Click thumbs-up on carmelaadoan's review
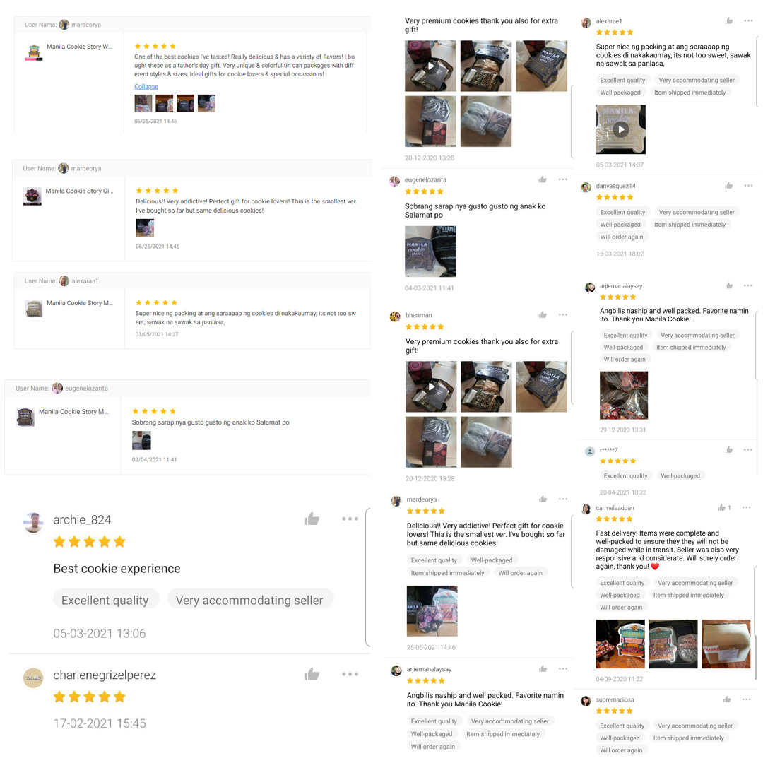Image resolution: width=763 pixels, height=763 pixels. pyautogui.click(x=721, y=507)
